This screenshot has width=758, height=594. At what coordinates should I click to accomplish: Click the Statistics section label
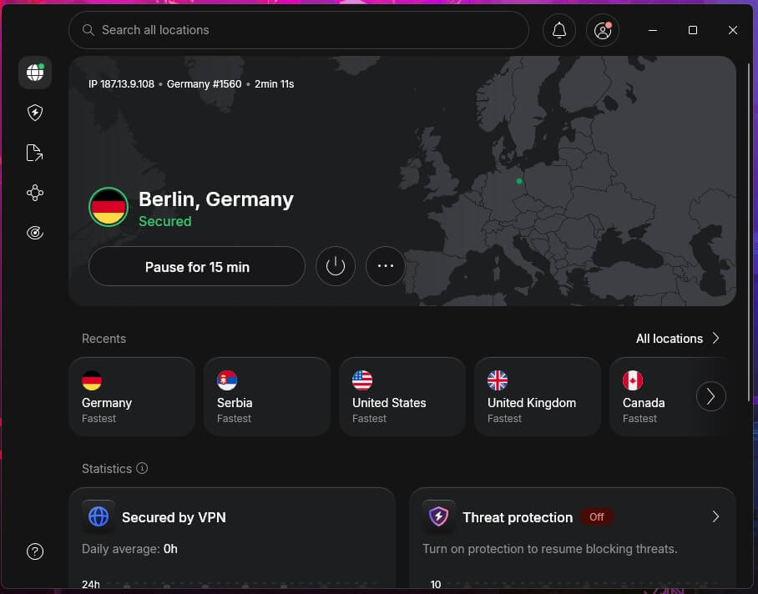(x=107, y=468)
